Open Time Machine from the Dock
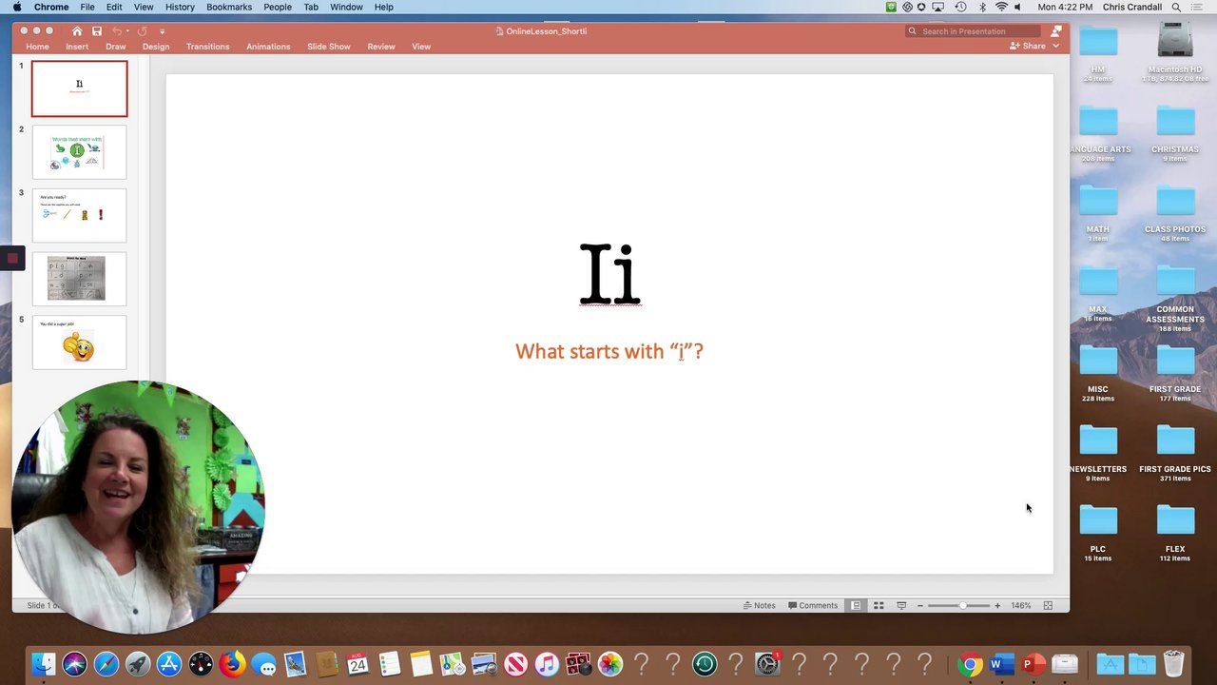Image resolution: width=1217 pixels, height=685 pixels. pos(705,664)
